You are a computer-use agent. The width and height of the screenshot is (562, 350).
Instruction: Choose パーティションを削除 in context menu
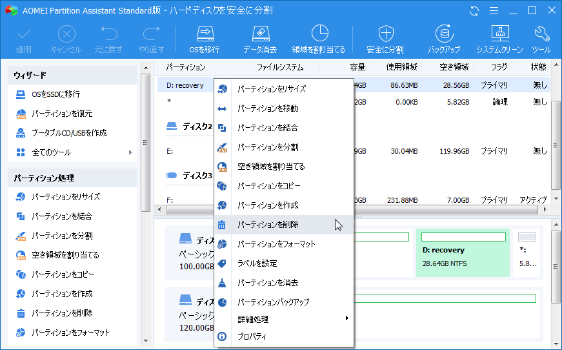pyautogui.click(x=284, y=225)
